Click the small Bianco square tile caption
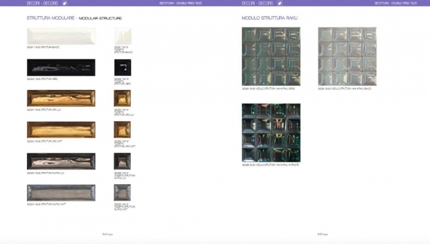 click(x=123, y=50)
